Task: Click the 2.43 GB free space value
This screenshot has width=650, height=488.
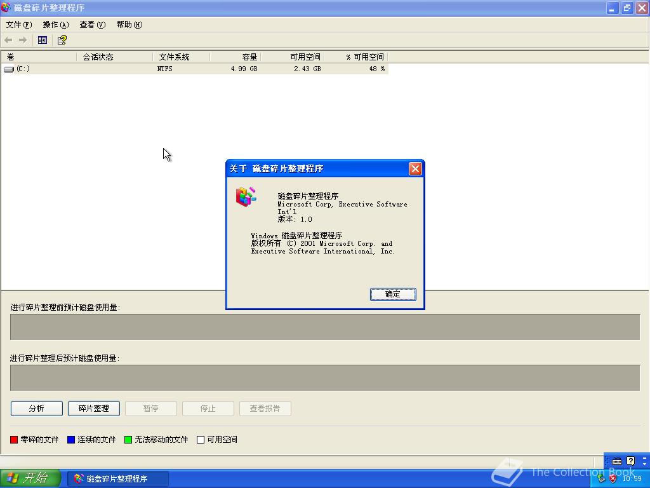Action: click(307, 69)
